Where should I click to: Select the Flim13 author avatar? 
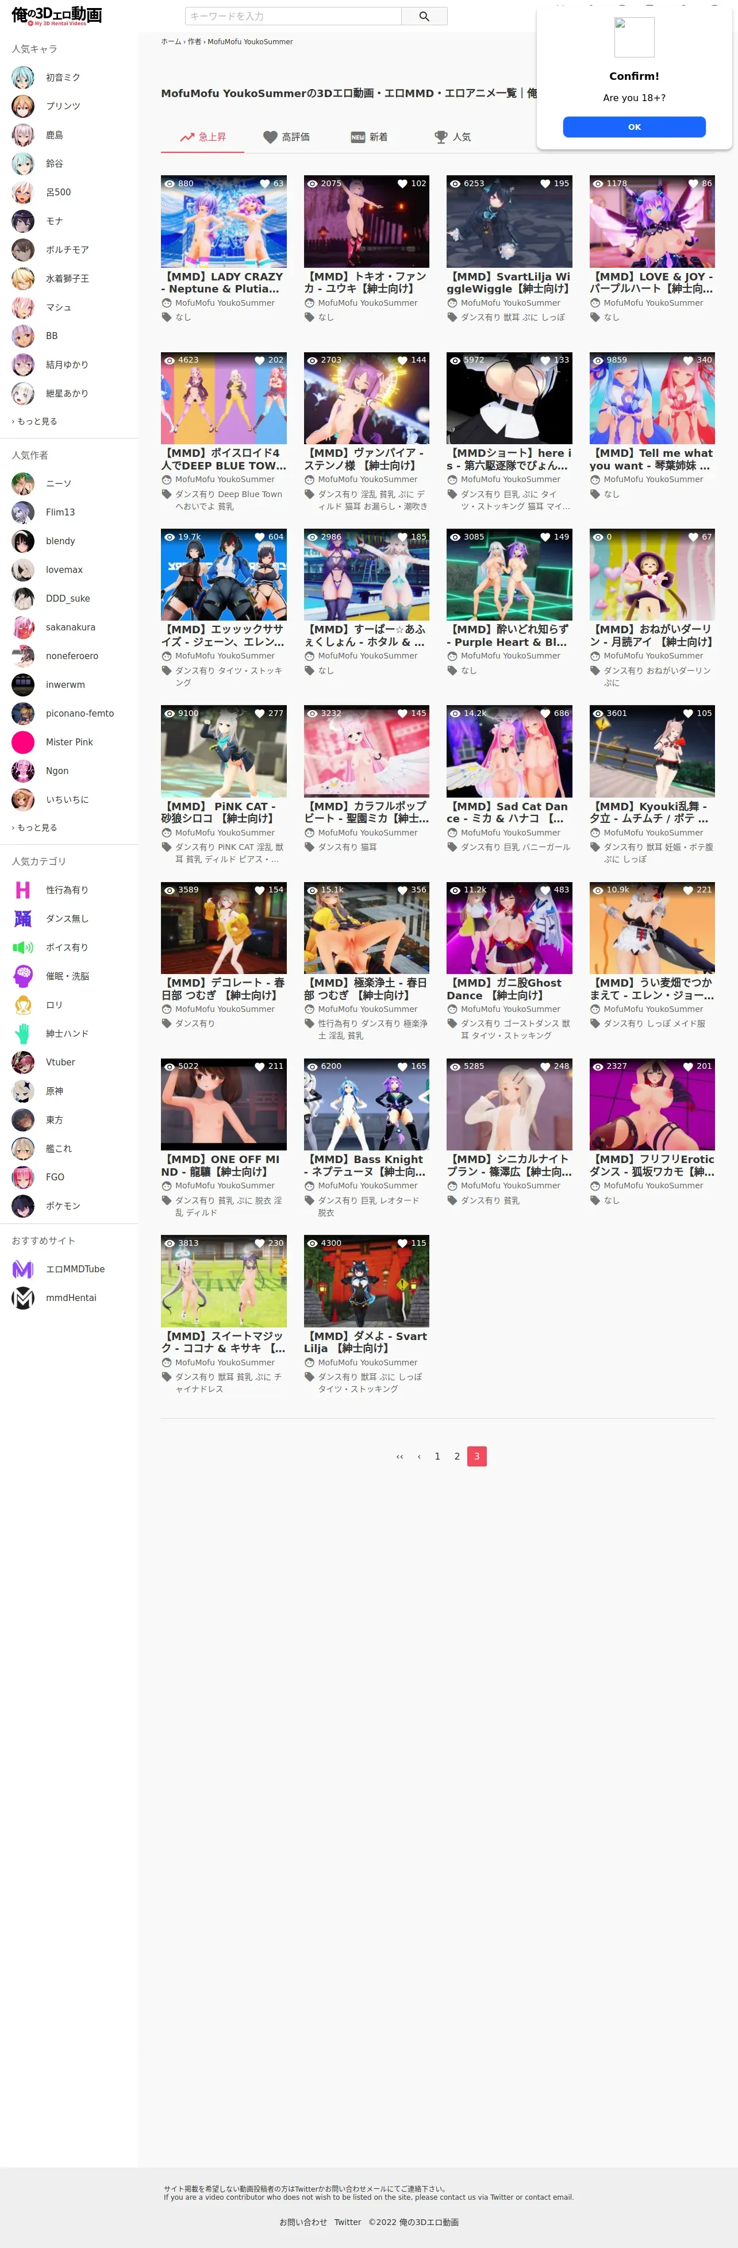[23, 512]
